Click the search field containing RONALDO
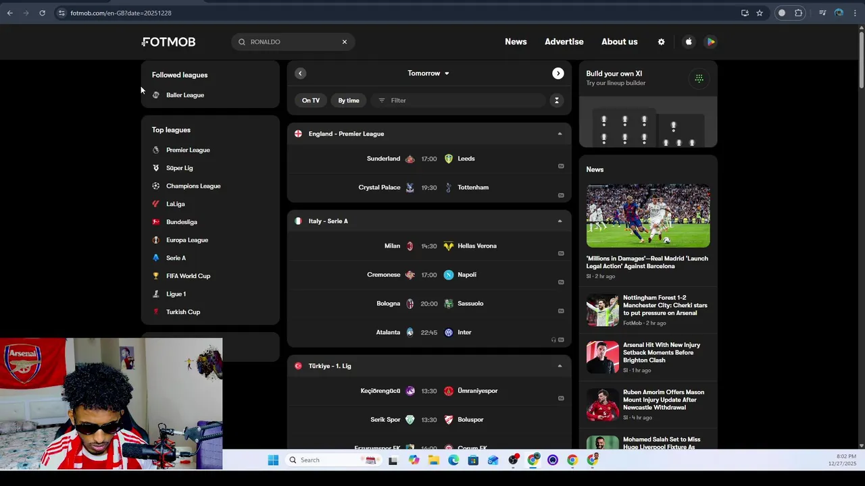Screen dimensions: 865x486 (293, 42)
